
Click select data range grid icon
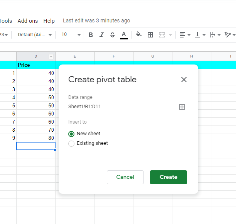182,107
